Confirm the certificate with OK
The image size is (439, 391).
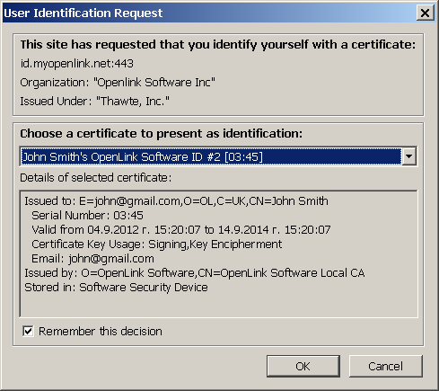click(x=303, y=366)
